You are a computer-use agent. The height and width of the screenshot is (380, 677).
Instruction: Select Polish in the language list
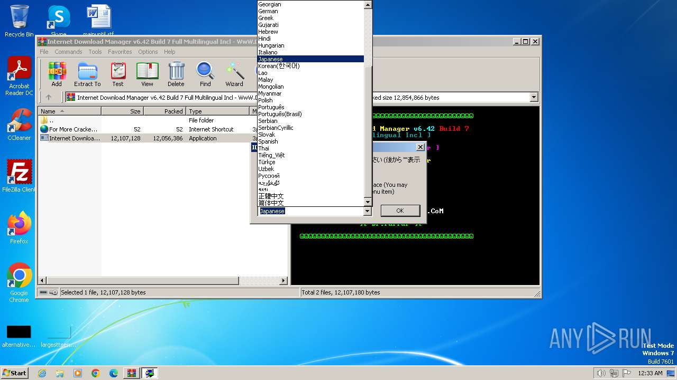point(310,100)
